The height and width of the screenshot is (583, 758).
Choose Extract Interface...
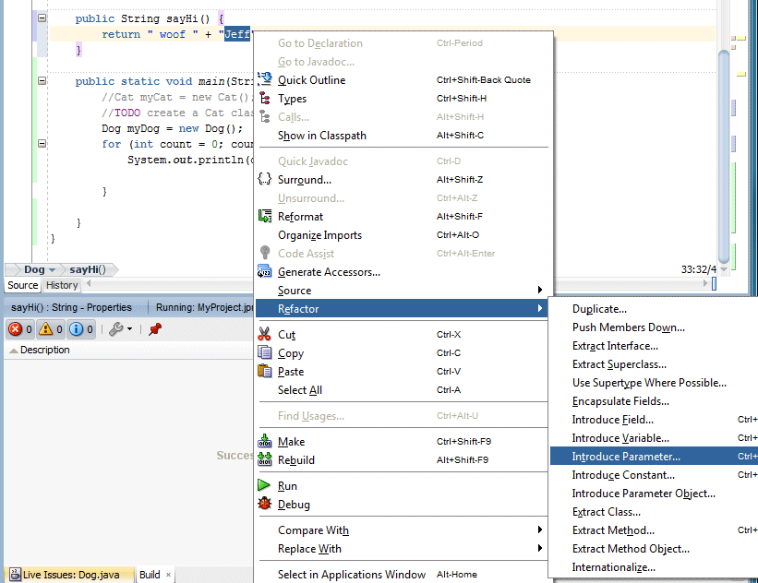[654, 345]
